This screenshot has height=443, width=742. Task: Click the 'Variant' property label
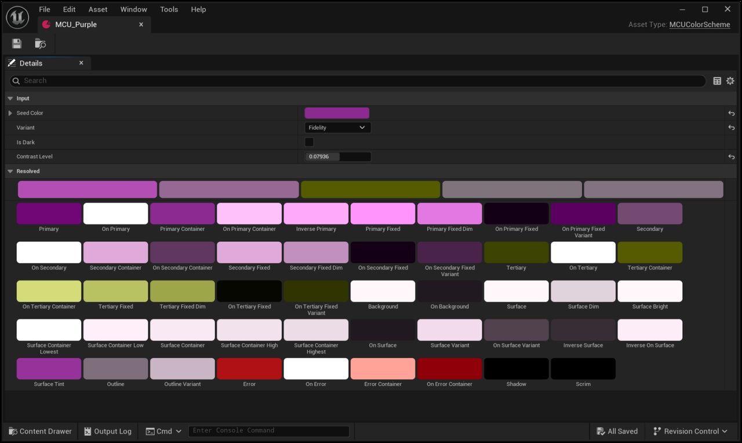pyautogui.click(x=26, y=128)
